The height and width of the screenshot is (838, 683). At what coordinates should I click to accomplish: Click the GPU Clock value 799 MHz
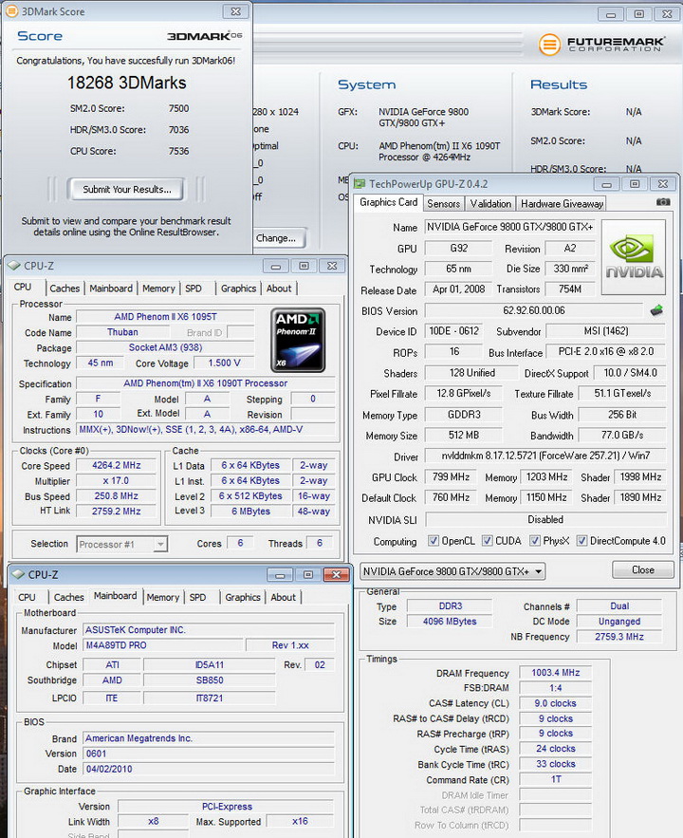point(451,476)
